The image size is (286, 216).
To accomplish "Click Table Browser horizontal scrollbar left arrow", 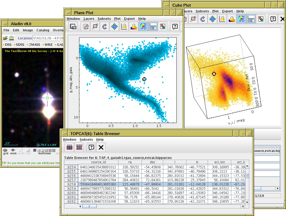I will click(80, 206).
